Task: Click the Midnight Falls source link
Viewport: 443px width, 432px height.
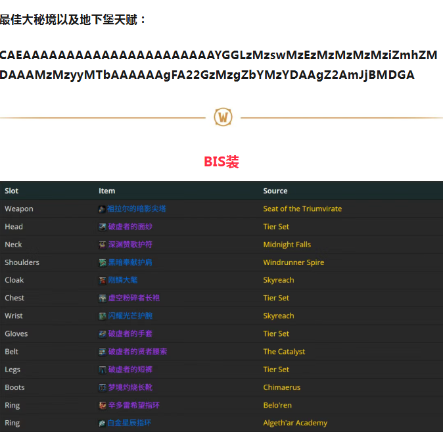Action: [287, 245]
